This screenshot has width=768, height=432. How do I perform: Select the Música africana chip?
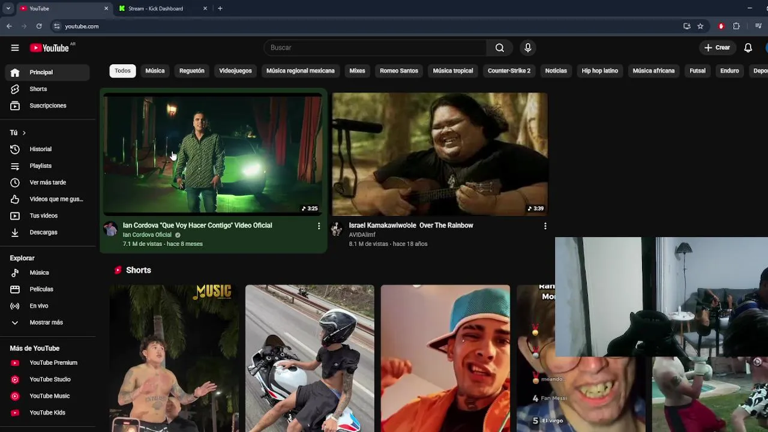tap(653, 71)
